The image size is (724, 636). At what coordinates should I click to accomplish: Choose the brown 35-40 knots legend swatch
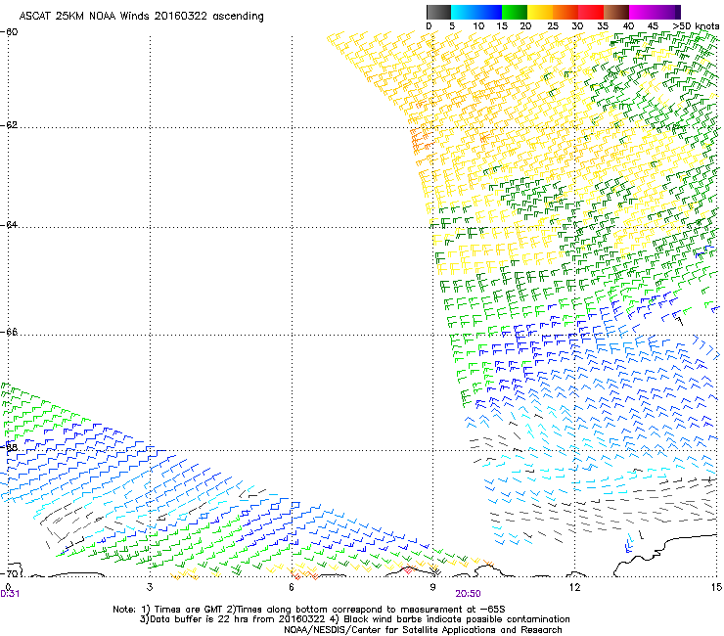[616, 12]
